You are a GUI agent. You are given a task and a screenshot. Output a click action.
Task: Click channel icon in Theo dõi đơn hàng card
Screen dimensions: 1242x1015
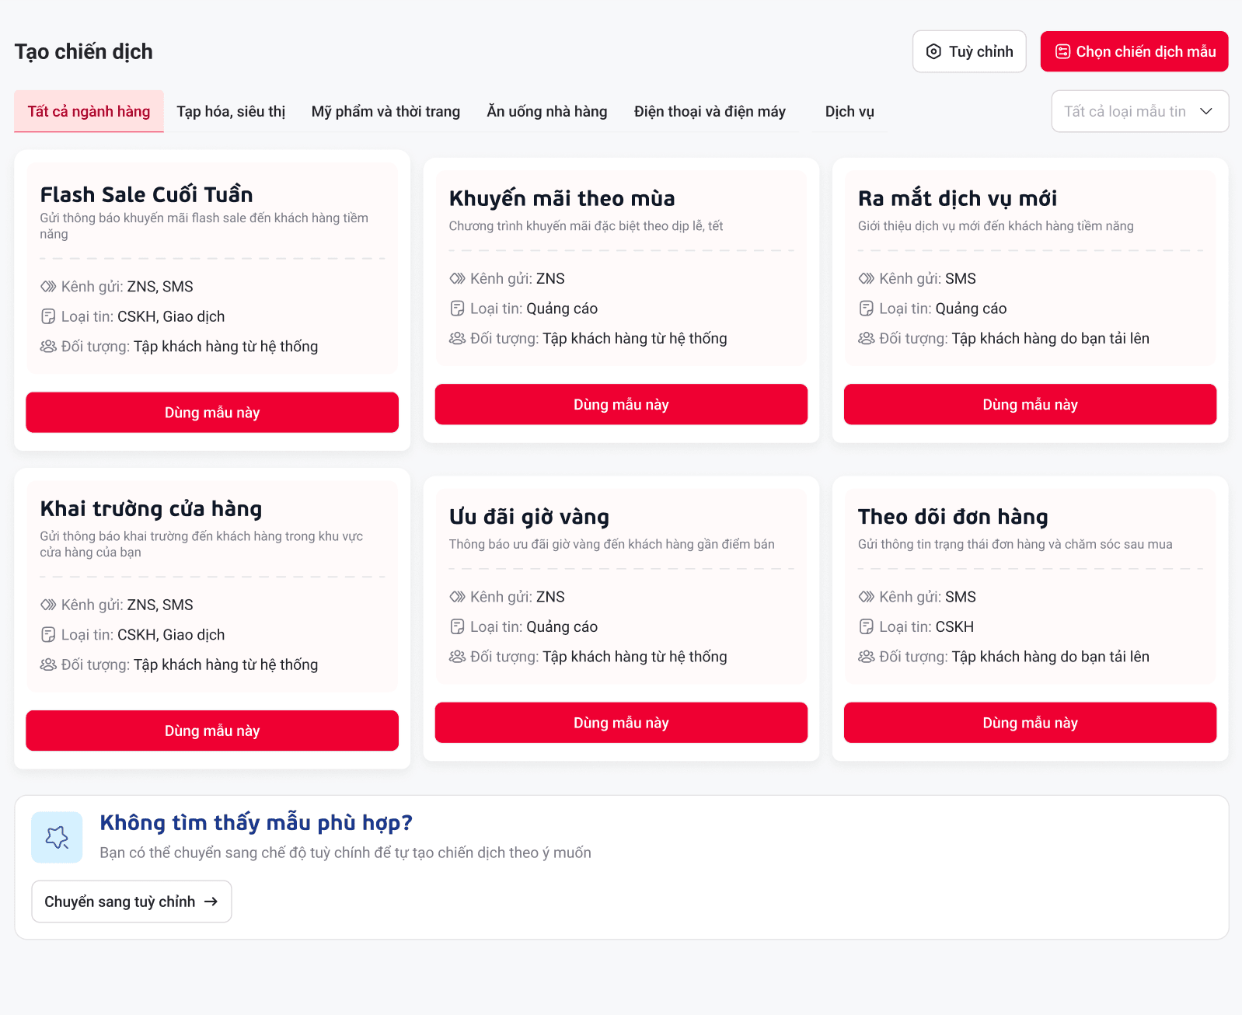(866, 597)
